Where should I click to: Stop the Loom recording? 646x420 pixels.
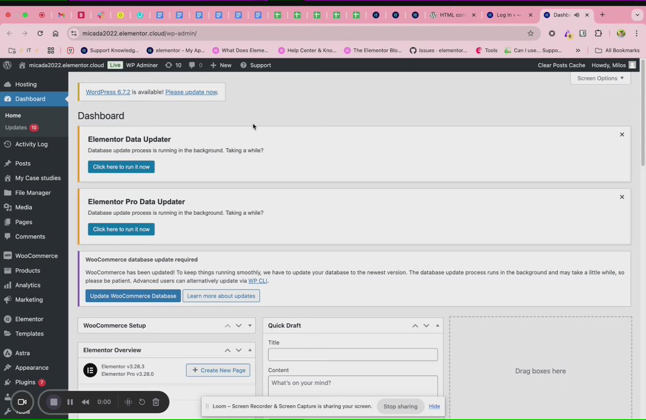coord(54,402)
